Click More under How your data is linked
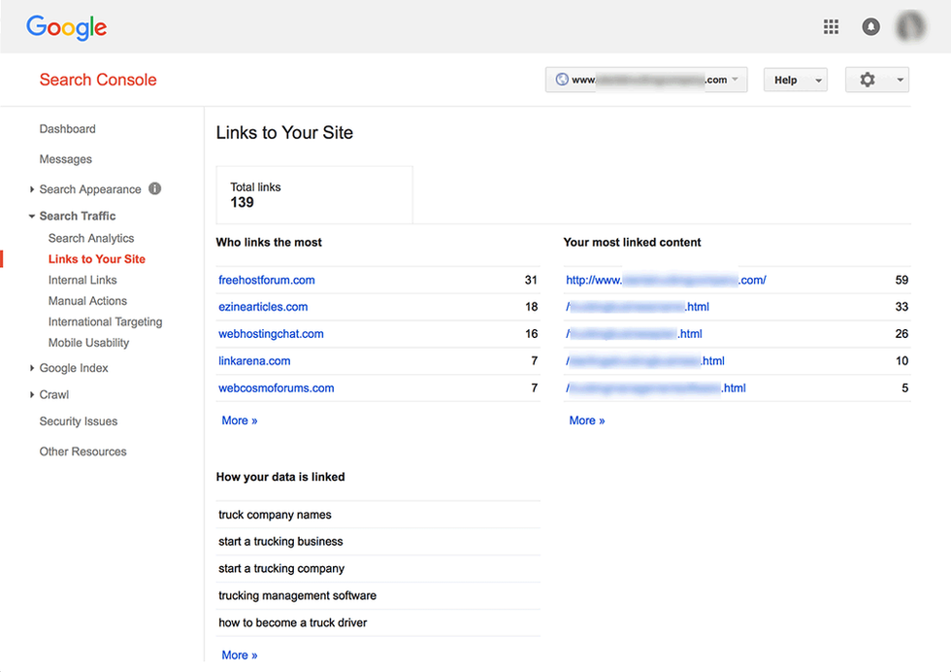Viewport: 951px width, 672px height. tap(240, 655)
